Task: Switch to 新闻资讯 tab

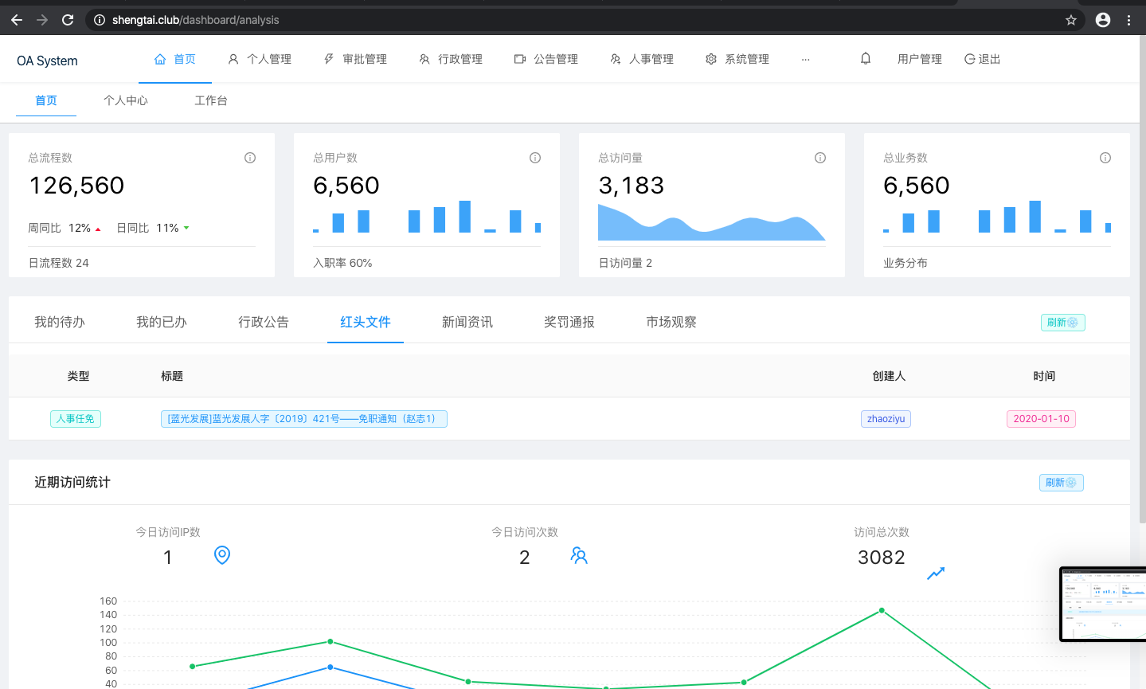Action: coord(467,322)
